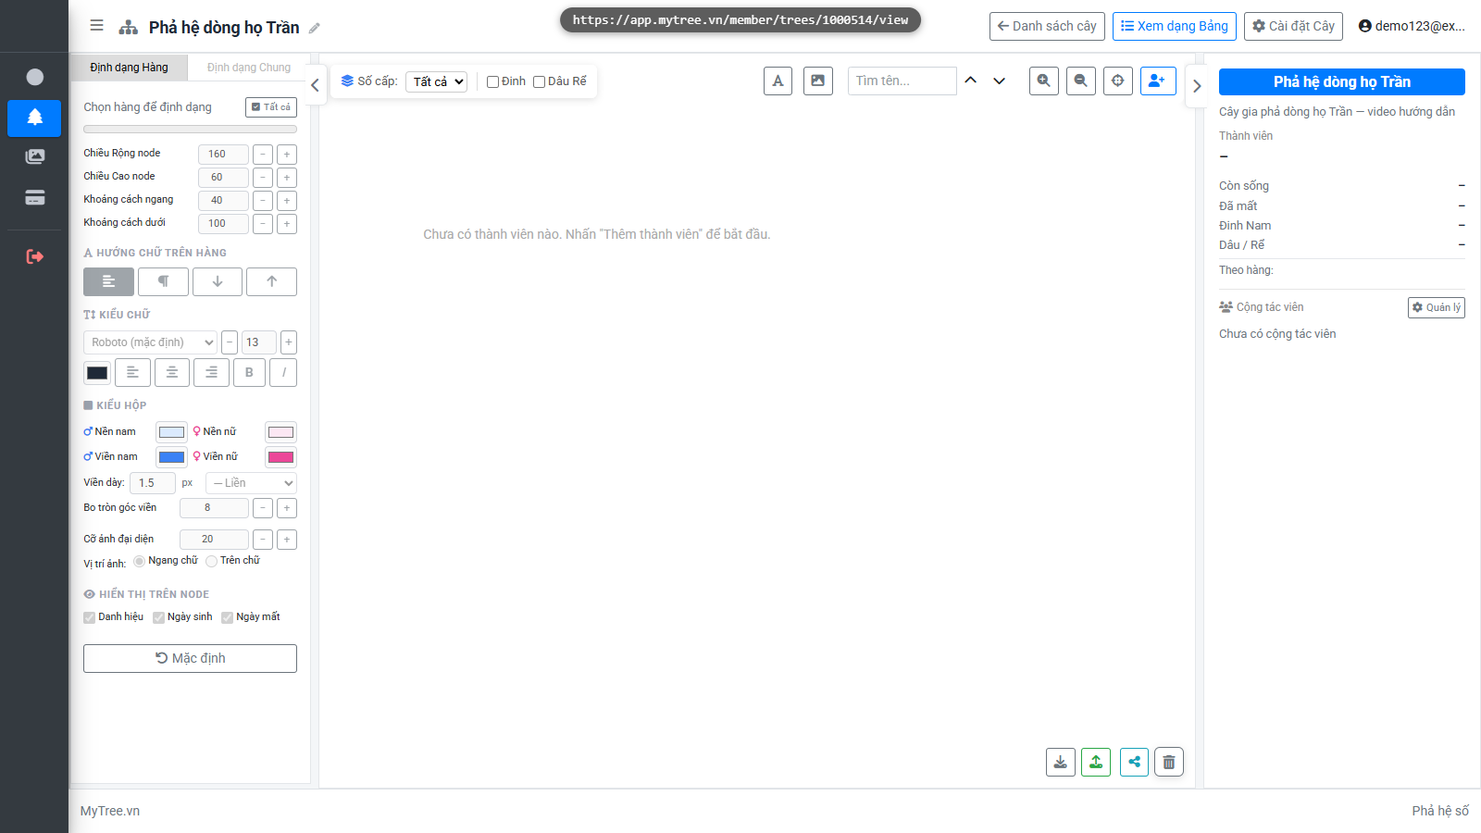The width and height of the screenshot is (1481, 833).
Task: Change the Viền nữ border color
Action: tap(280, 457)
